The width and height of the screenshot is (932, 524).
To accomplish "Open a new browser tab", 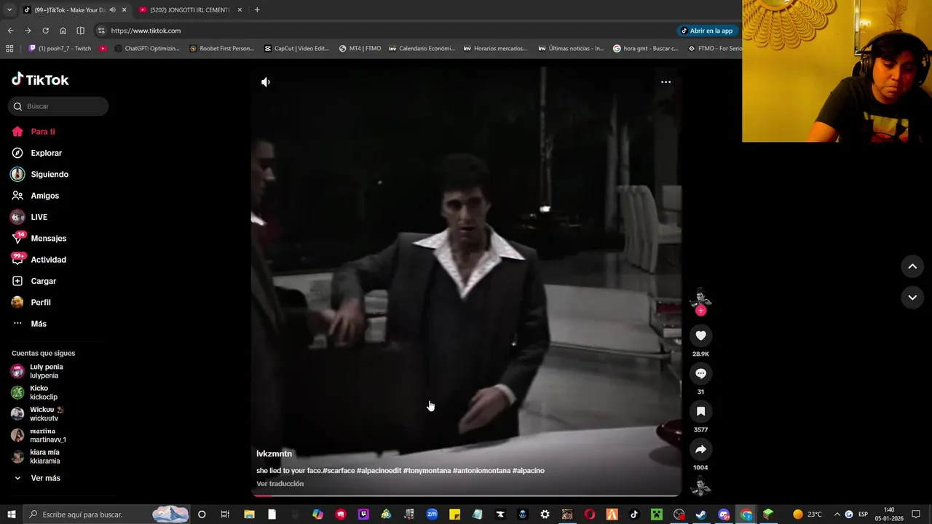I will tap(257, 10).
